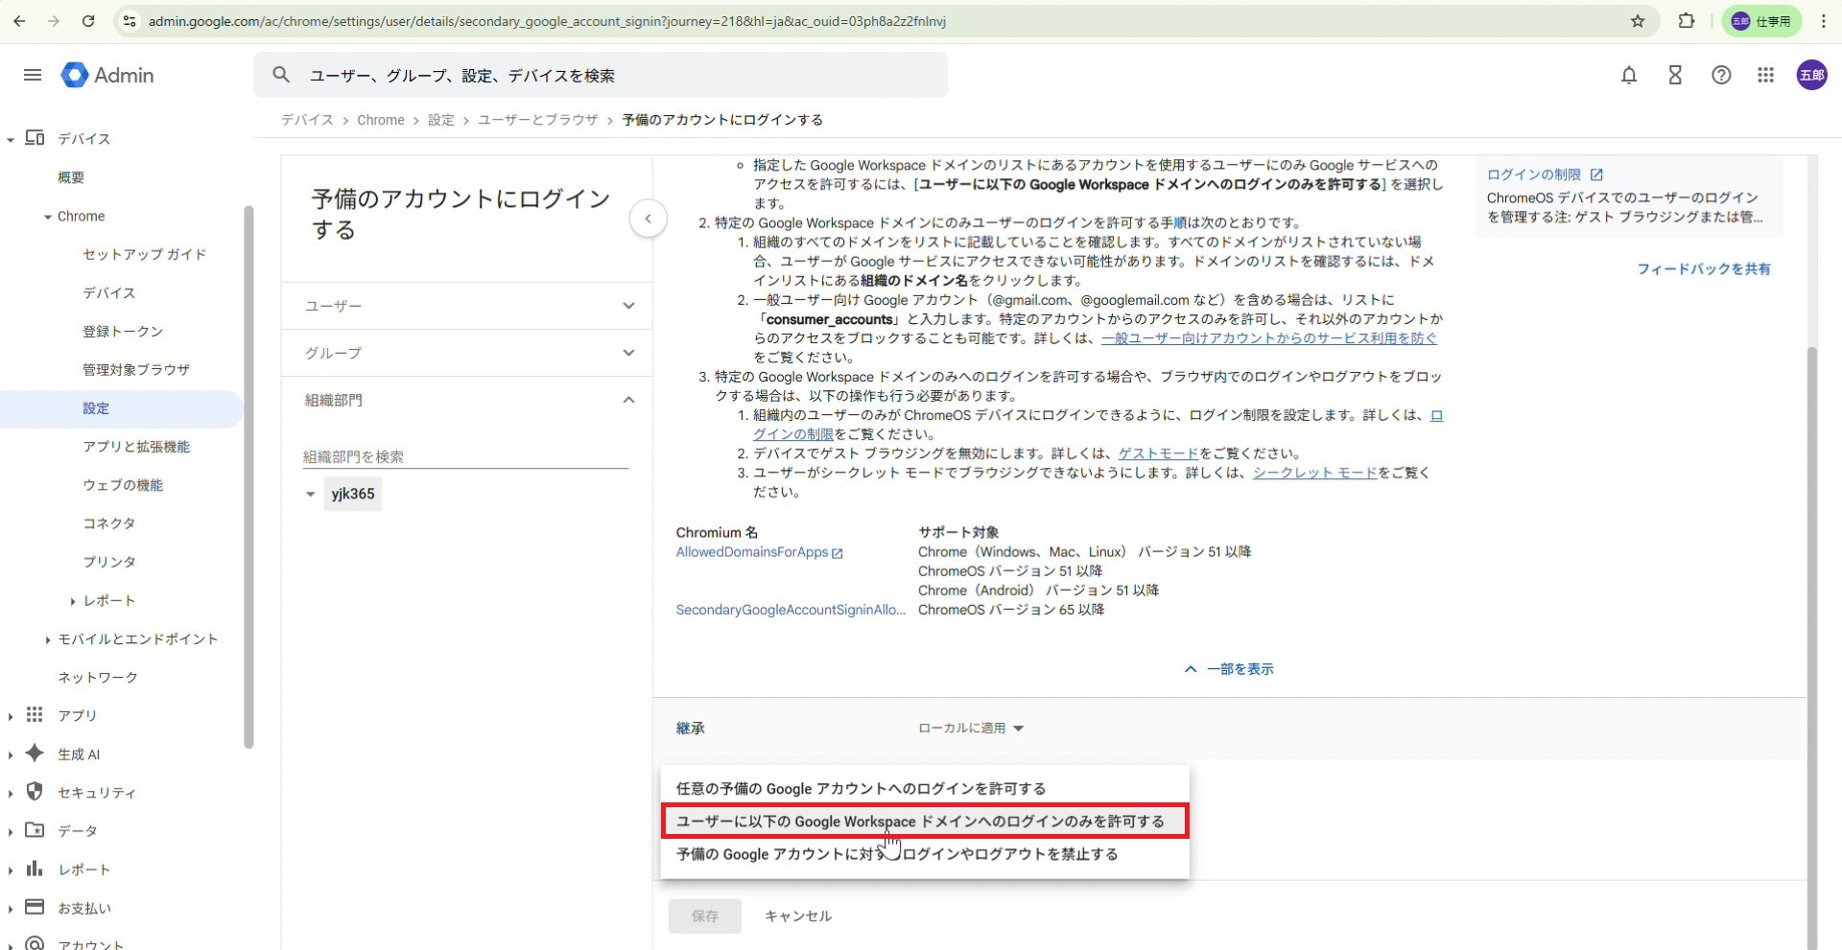
Task: Select the yjk365 organization unit
Action: tap(353, 494)
